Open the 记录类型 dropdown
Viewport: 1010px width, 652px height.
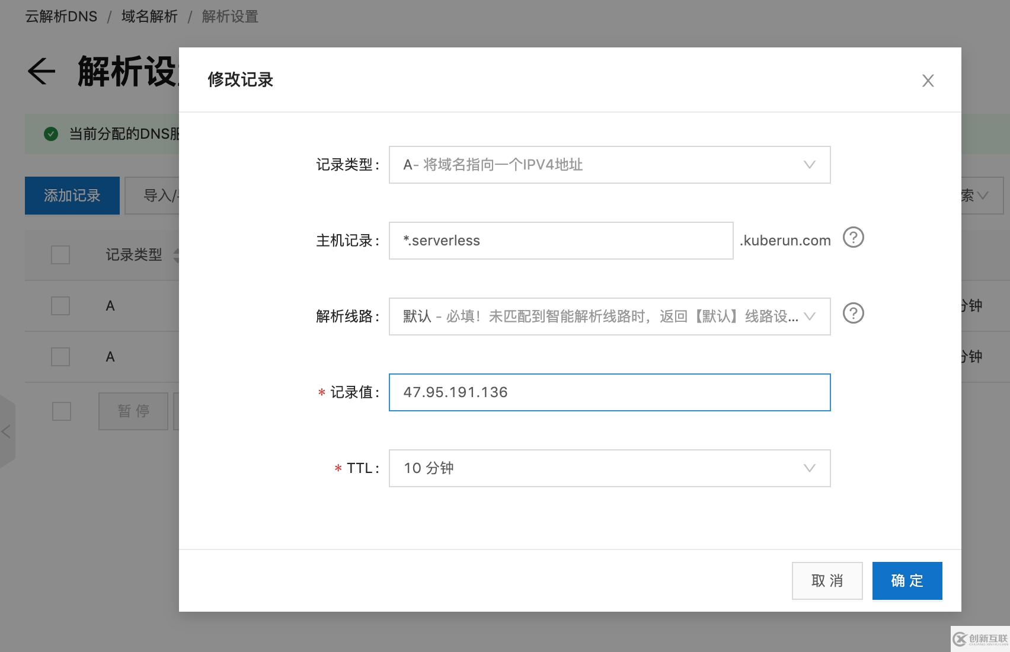click(609, 165)
